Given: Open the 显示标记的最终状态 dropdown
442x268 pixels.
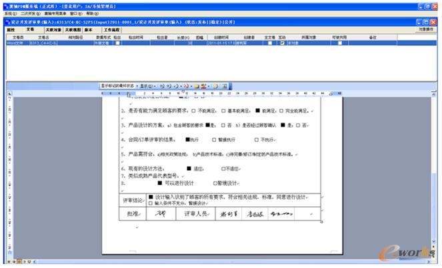Looking at the screenshot, I should (118, 86).
